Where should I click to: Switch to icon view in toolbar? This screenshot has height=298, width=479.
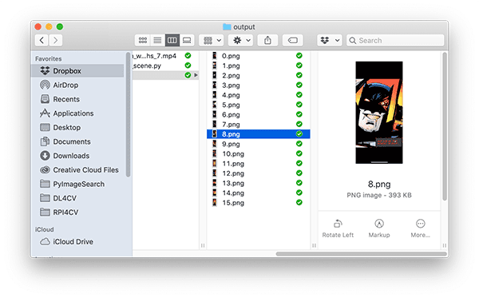tap(143, 40)
